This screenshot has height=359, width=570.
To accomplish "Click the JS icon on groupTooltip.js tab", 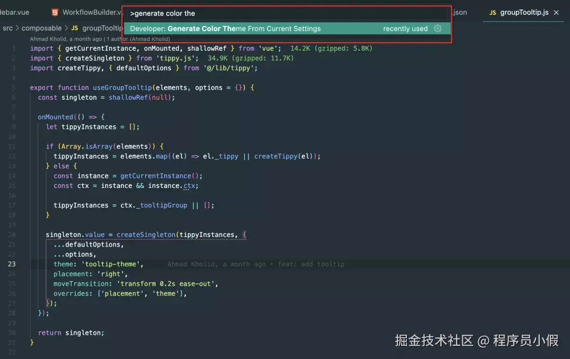I will pyautogui.click(x=492, y=13).
